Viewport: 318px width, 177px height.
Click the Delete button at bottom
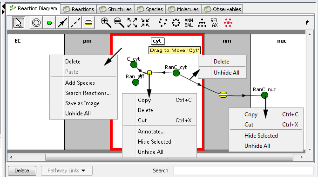22,171
